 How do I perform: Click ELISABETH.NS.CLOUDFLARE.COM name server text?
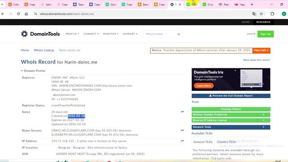pyautogui.click(x=76, y=135)
